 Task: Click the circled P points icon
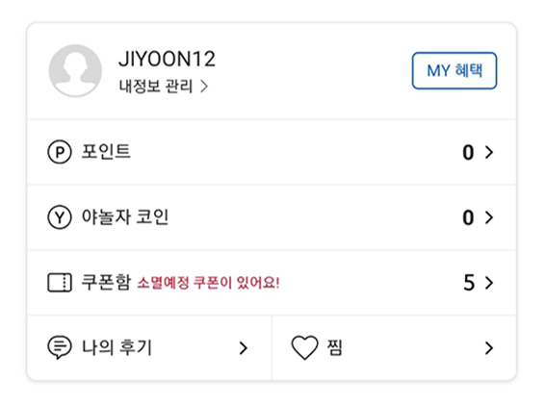pyautogui.click(x=60, y=152)
